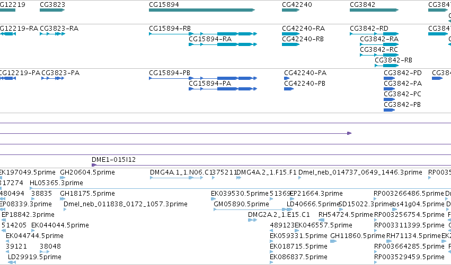Open transcript CG15894-RB

170,29
